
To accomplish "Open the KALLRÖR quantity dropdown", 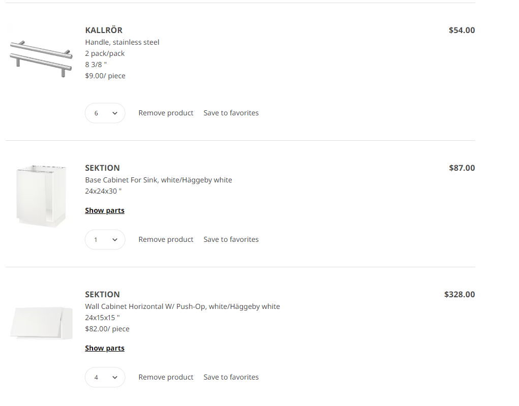I will pos(105,113).
